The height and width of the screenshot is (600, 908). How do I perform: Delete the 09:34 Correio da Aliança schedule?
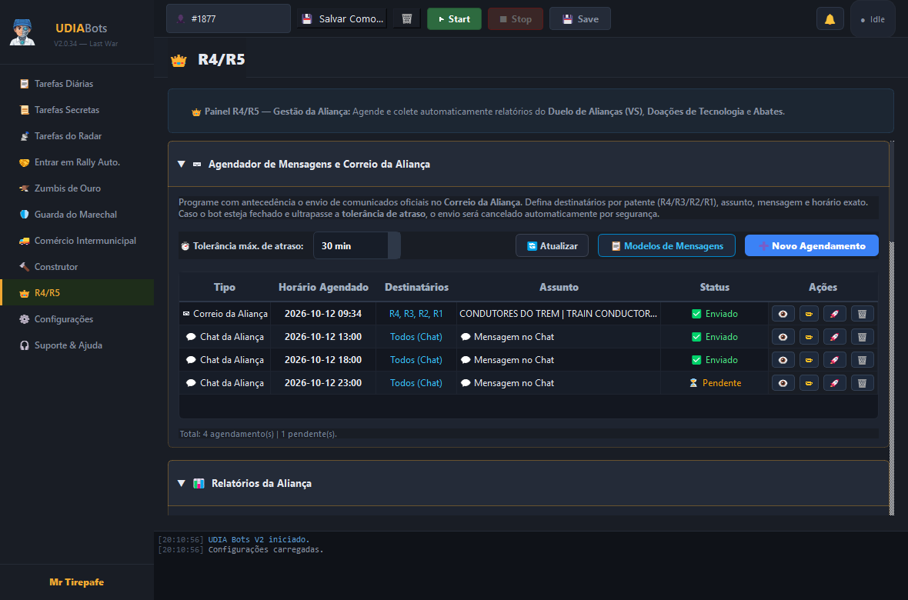(x=863, y=314)
